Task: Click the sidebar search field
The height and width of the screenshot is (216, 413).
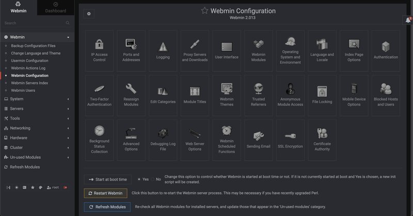Action: pos(34,23)
